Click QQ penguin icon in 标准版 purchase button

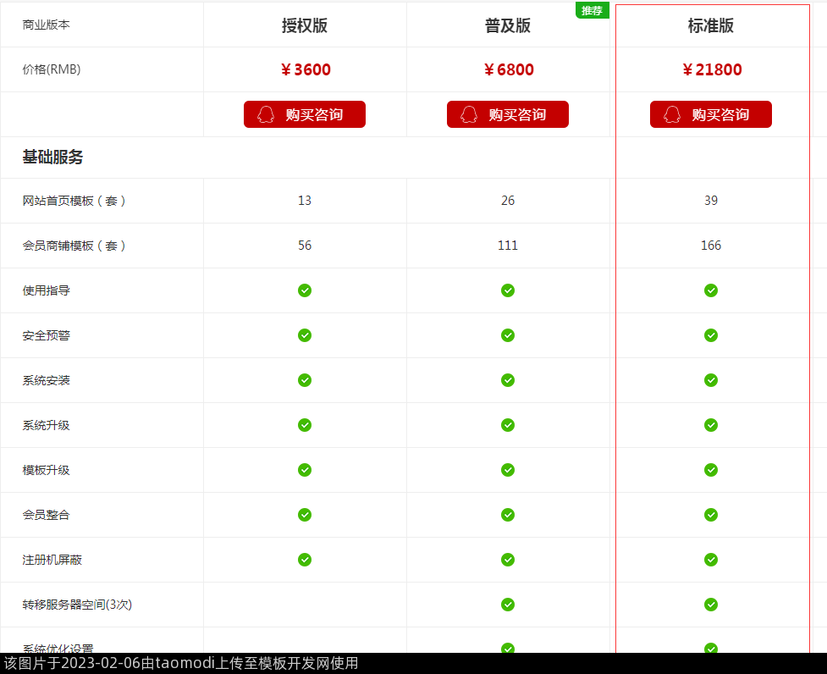(x=672, y=114)
